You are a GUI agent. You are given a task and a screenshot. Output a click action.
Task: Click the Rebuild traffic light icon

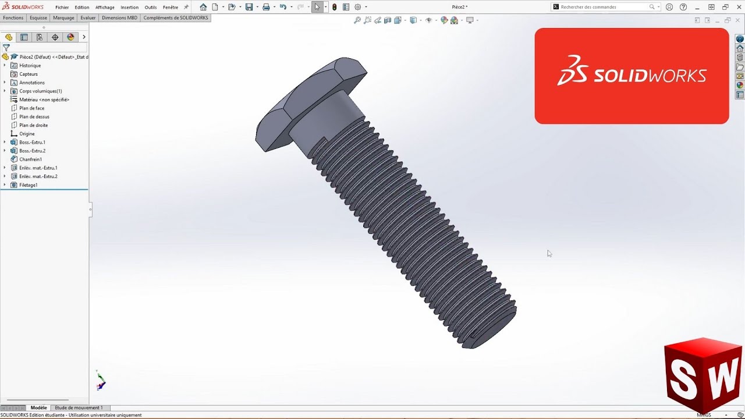click(334, 7)
